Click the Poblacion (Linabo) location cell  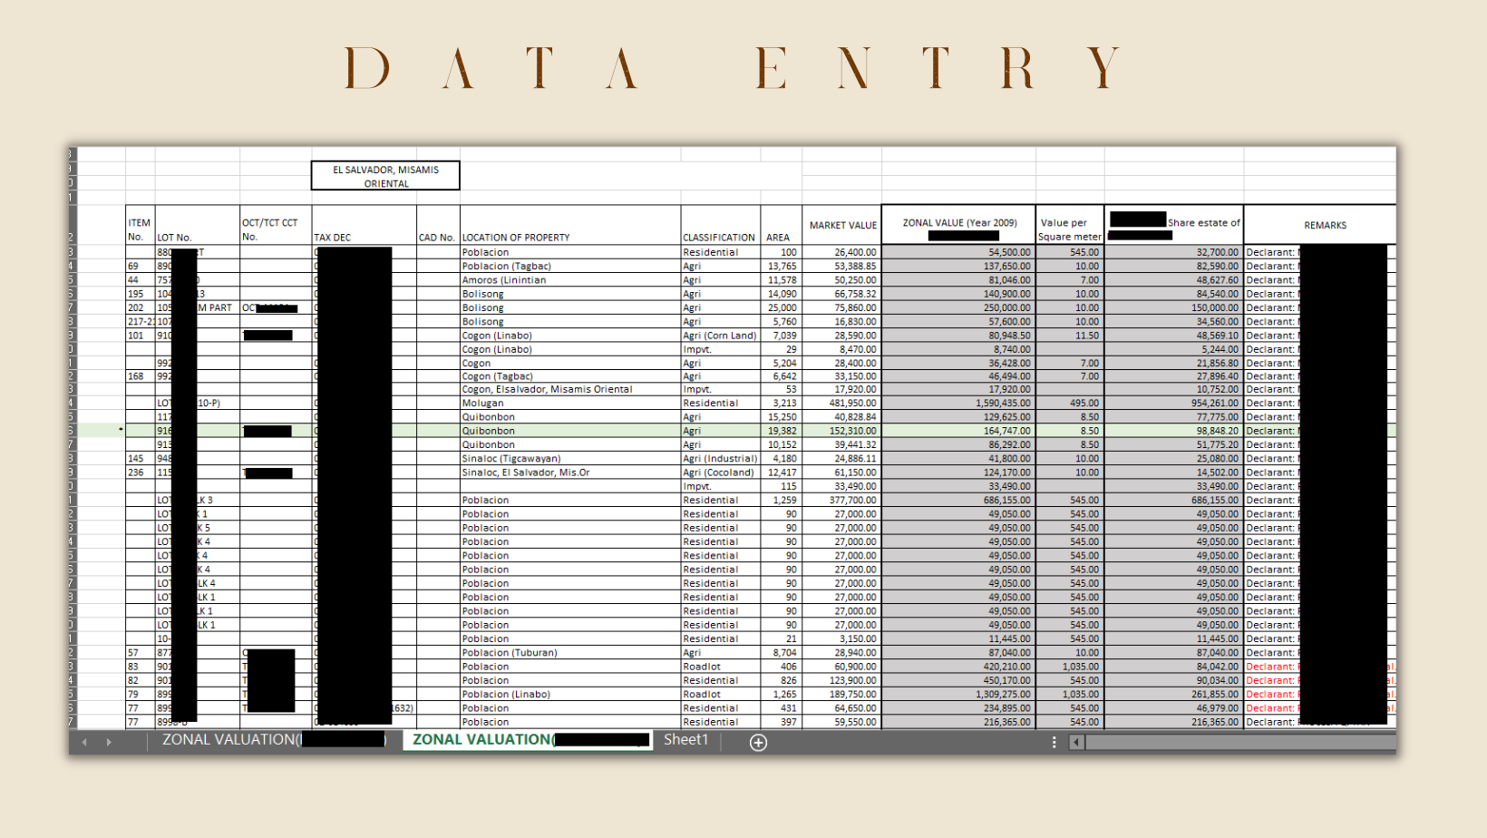[x=570, y=695]
